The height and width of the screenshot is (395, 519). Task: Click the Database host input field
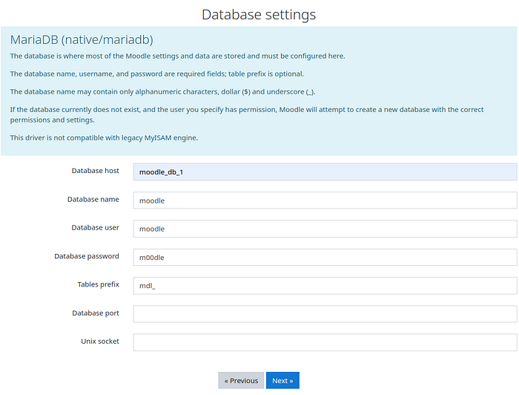pyautogui.click(x=325, y=172)
